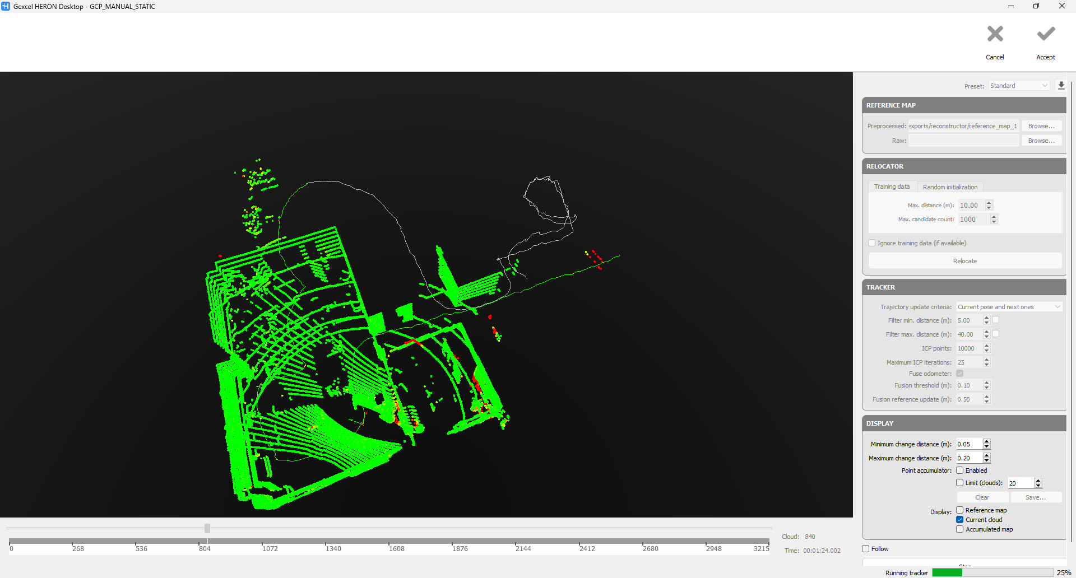Click the cloud timeline slider handle
Image resolution: width=1076 pixels, height=578 pixels.
(x=207, y=528)
